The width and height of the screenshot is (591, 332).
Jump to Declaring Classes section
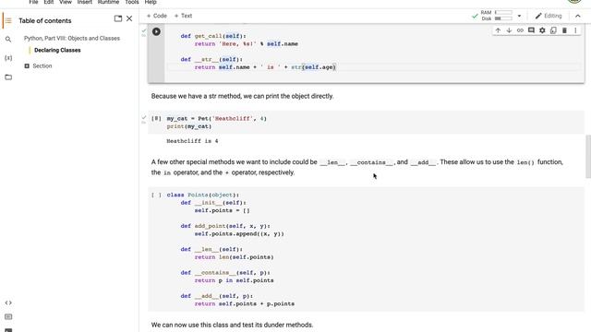pyautogui.click(x=57, y=50)
